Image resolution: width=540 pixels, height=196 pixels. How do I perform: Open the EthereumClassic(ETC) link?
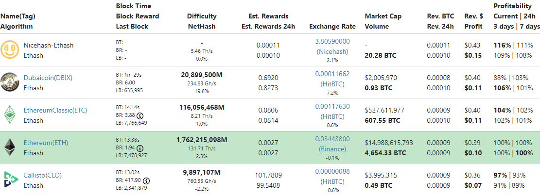click(55, 111)
